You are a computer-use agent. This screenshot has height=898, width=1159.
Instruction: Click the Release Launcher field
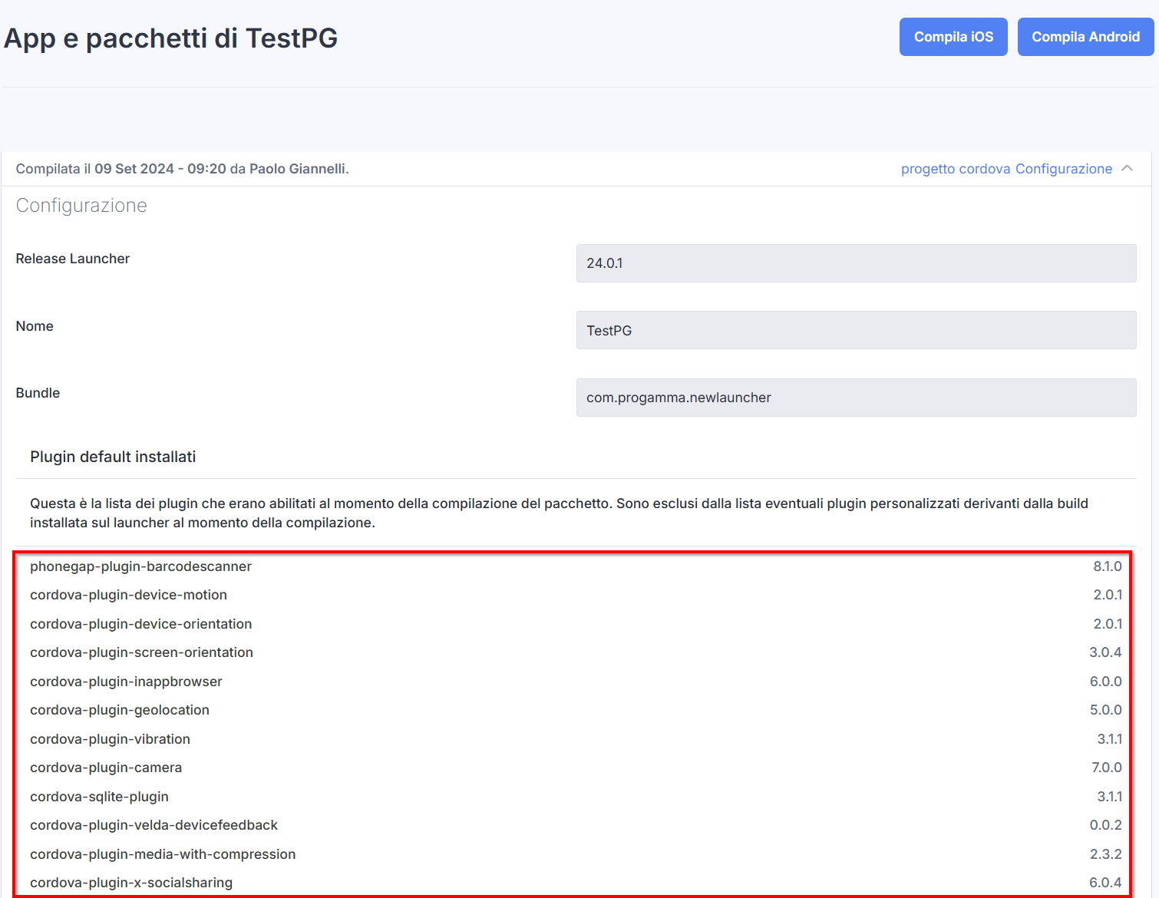point(856,263)
